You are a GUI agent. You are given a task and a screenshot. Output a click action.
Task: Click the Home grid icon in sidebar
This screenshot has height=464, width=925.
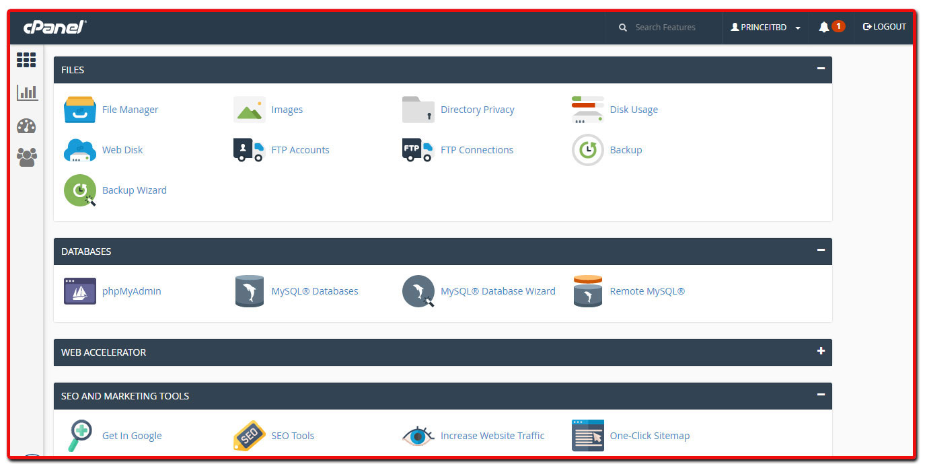point(26,60)
